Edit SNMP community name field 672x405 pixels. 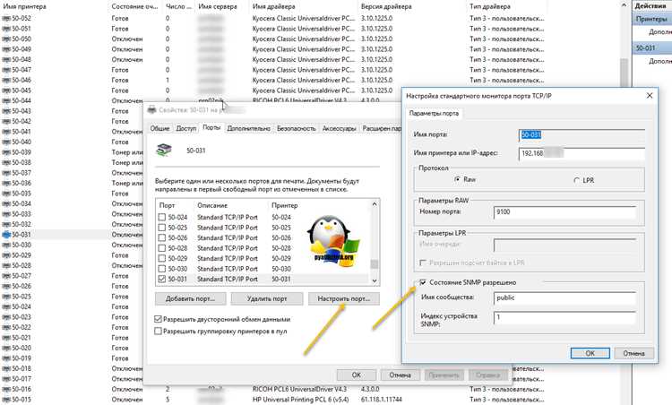click(564, 297)
